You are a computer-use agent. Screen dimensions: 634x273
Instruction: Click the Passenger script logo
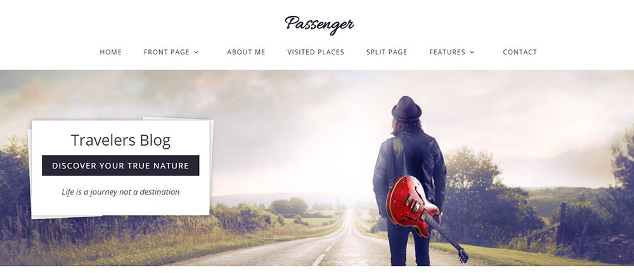tap(319, 24)
